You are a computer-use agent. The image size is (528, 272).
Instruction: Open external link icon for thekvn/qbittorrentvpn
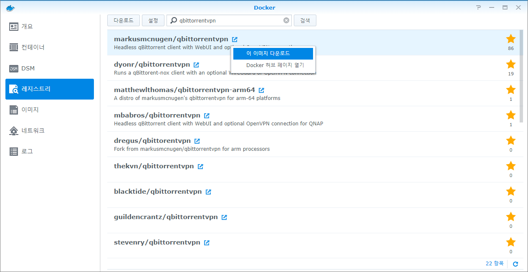pyautogui.click(x=200, y=166)
